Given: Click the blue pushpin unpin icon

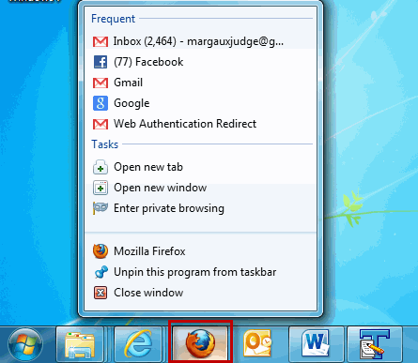Looking at the screenshot, I should [x=101, y=272].
